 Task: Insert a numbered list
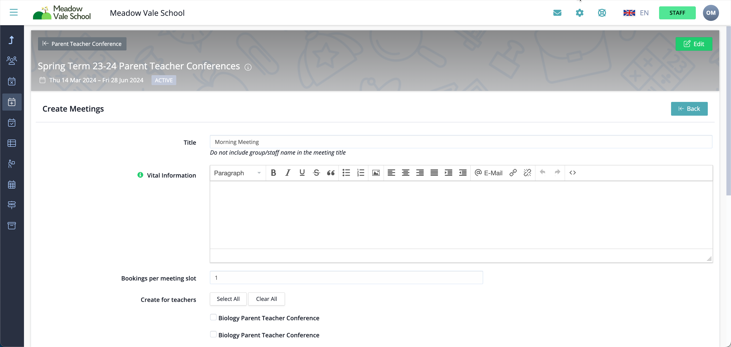click(x=360, y=173)
